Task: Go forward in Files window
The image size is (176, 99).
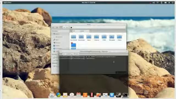Action: coord(57,28)
